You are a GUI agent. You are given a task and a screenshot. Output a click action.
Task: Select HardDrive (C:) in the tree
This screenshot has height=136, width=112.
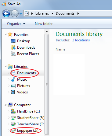click(28, 111)
